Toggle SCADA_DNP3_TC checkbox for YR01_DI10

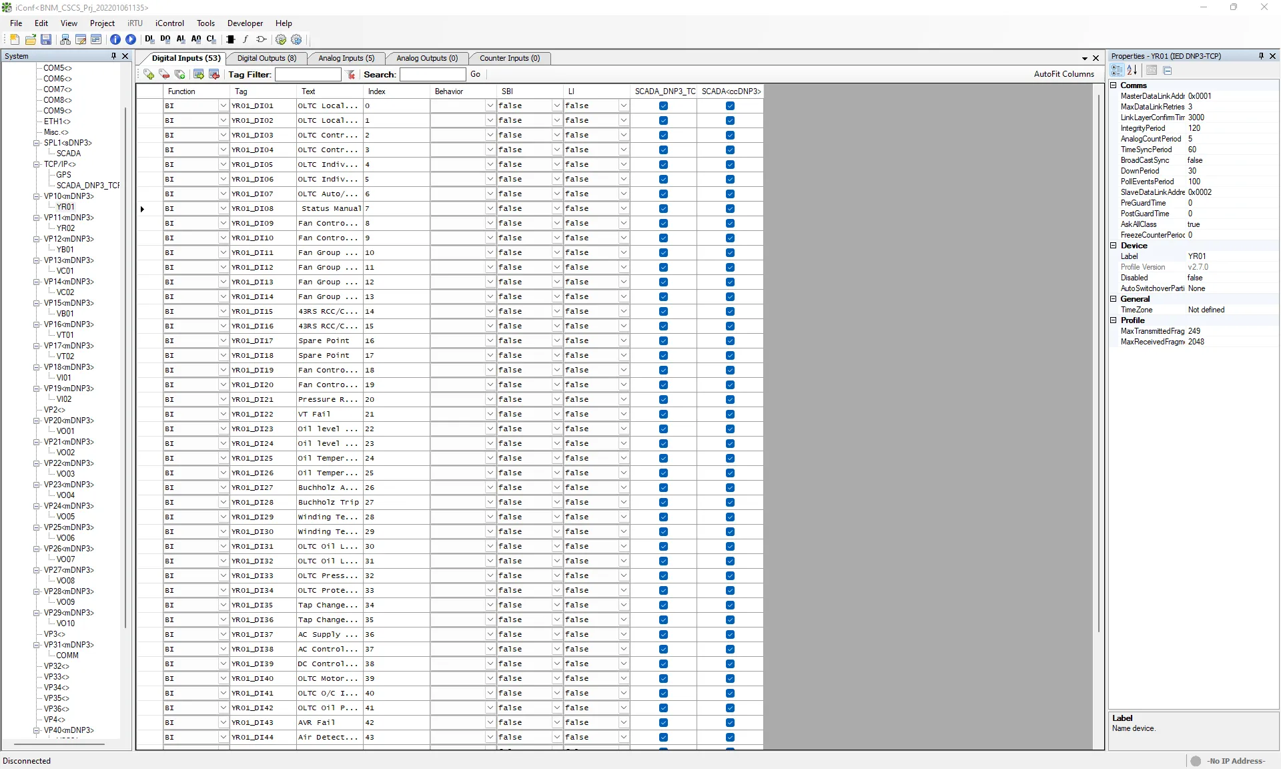[x=663, y=238]
